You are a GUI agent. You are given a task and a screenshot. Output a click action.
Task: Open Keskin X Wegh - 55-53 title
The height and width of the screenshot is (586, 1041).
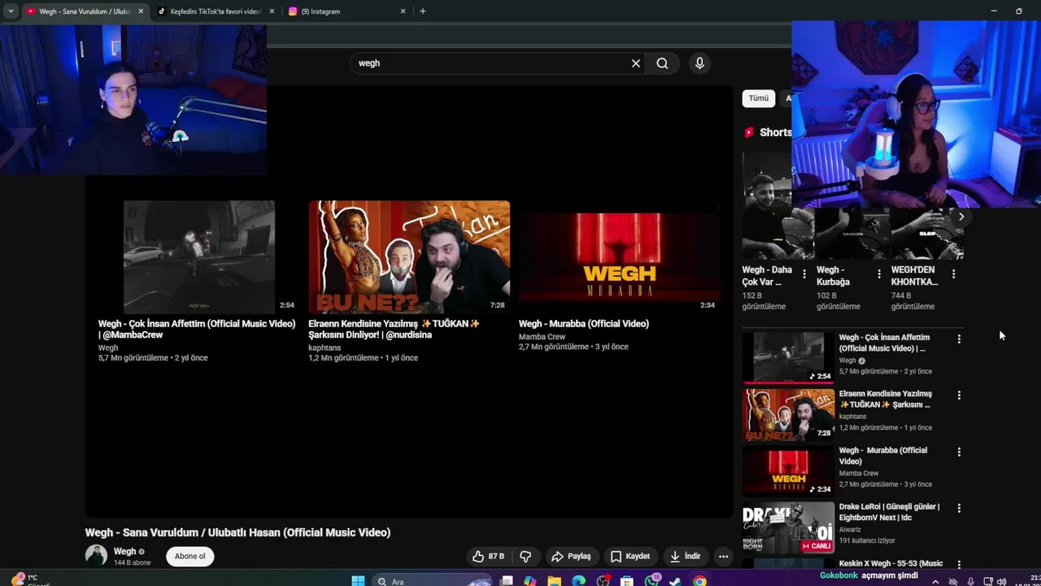coord(891,563)
